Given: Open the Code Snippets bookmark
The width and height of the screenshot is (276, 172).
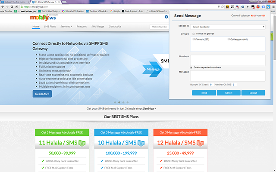Looking at the screenshot, I should coord(132,11).
